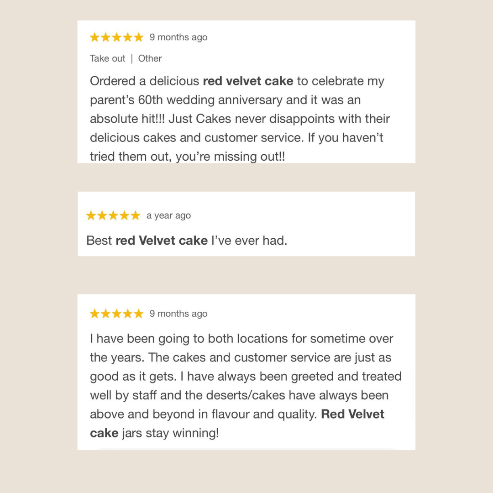Click the third star of the top review
The height and width of the screenshot is (493, 493).
pyautogui.click(x=117, y=37)
